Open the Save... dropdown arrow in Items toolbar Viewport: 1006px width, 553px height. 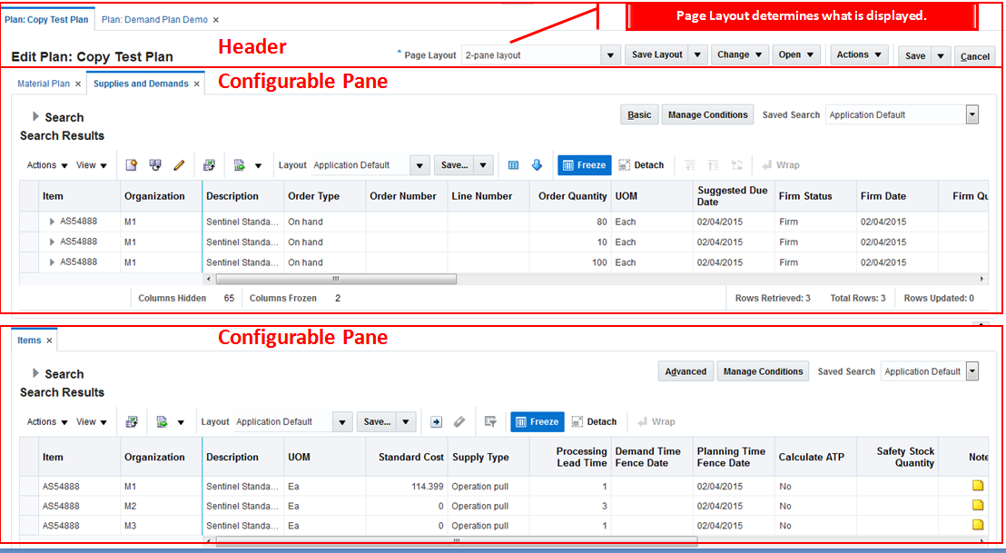406,421
